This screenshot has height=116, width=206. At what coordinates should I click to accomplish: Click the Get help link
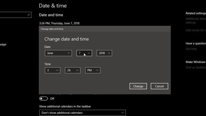pos(191,49)
